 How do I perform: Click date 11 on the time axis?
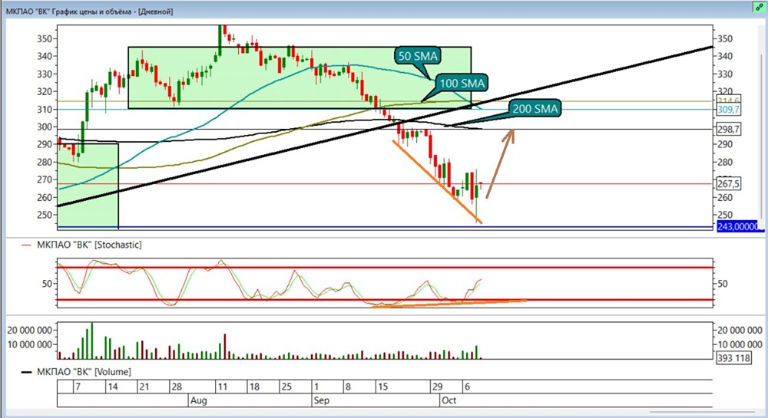click(x=223, y=387)
